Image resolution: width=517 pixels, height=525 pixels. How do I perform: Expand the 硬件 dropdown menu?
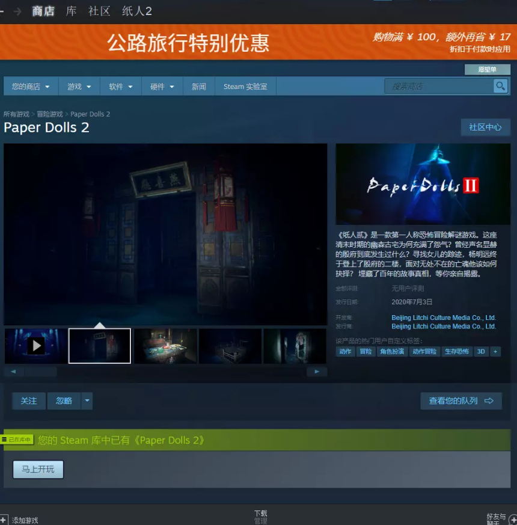[x=162, y=87]
